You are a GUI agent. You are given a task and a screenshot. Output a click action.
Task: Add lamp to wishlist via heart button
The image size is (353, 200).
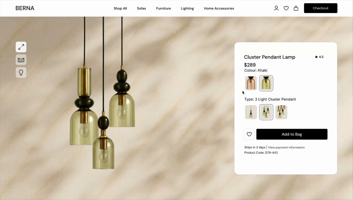[x=249, y=134]
